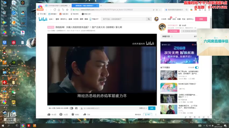Open 直播 in bilibili navigation
Viewport: 229px width, 128px height.
click(70, 19)
